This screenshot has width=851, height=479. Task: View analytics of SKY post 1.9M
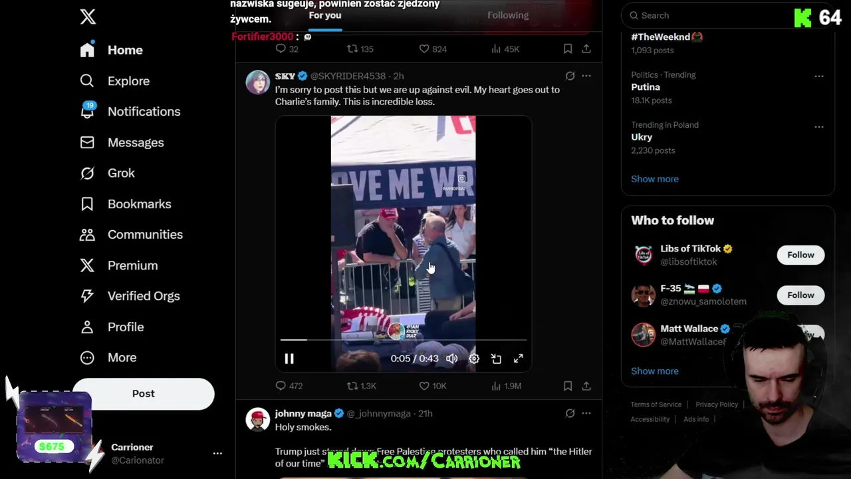tap(505, 386)
